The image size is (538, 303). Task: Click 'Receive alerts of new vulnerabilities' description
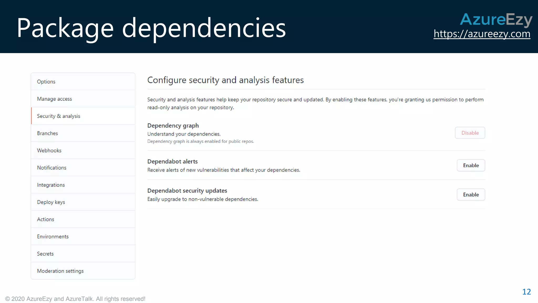(224, 170)
